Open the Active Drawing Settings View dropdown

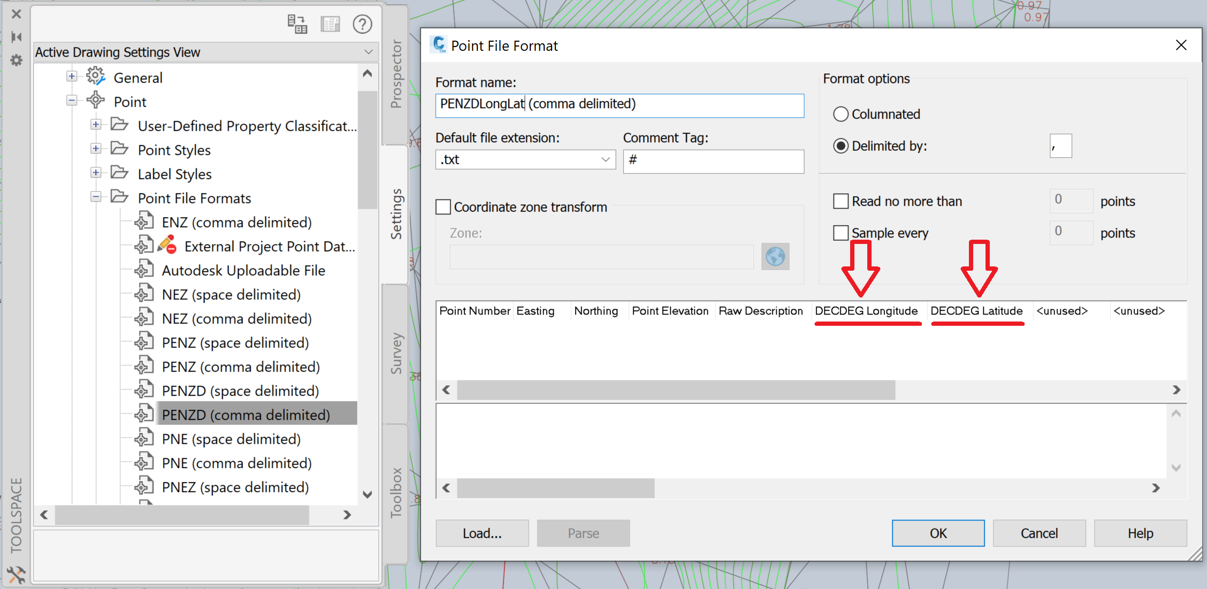coord(368,52)
